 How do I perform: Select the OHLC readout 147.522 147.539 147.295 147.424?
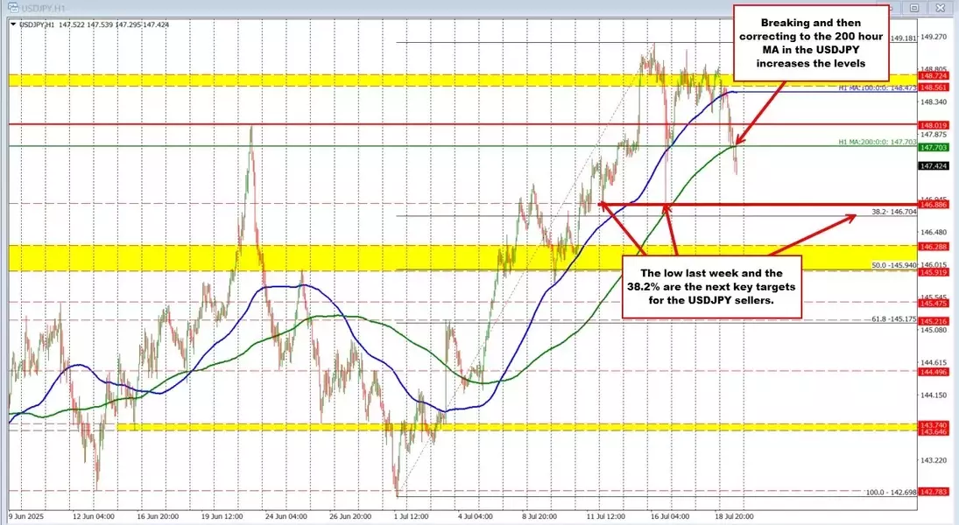(114, 25)
